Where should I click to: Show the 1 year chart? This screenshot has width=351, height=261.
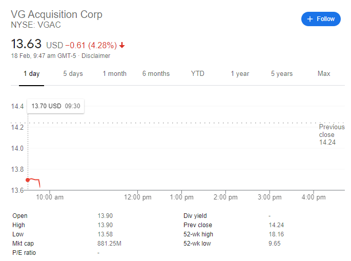coord(240,74)
